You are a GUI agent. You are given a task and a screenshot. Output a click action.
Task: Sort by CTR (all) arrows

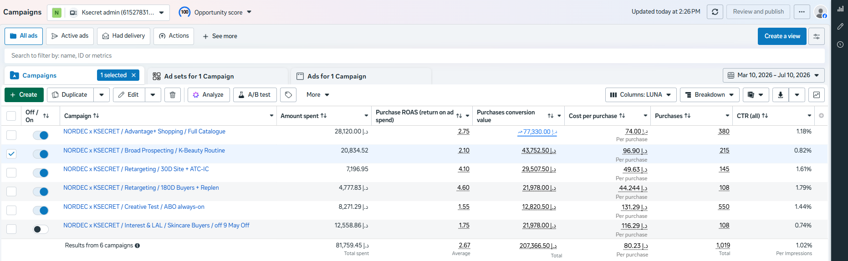pos(765,116)
